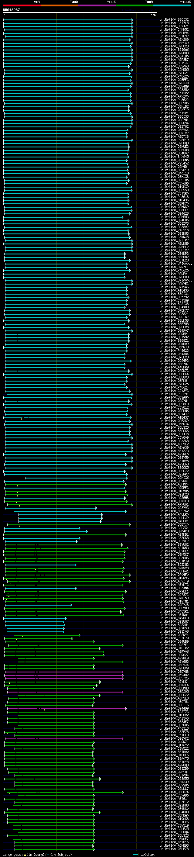Screen dimensions: 194x857
Task: Select the UniRef100_B9T1J7 label
Action: pyautogui.click(x=174, y=63)
